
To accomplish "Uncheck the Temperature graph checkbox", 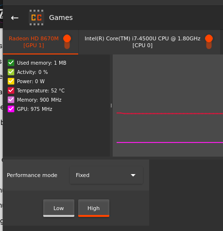I will pos(11,90).
